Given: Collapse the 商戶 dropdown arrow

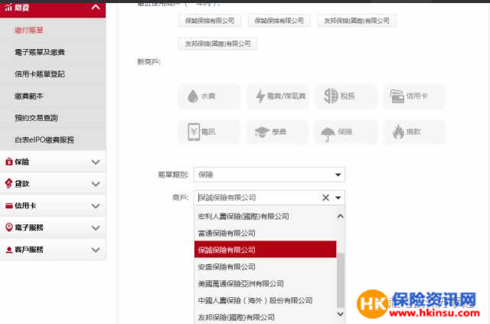Looking at the screenshot, I should 338,198.
